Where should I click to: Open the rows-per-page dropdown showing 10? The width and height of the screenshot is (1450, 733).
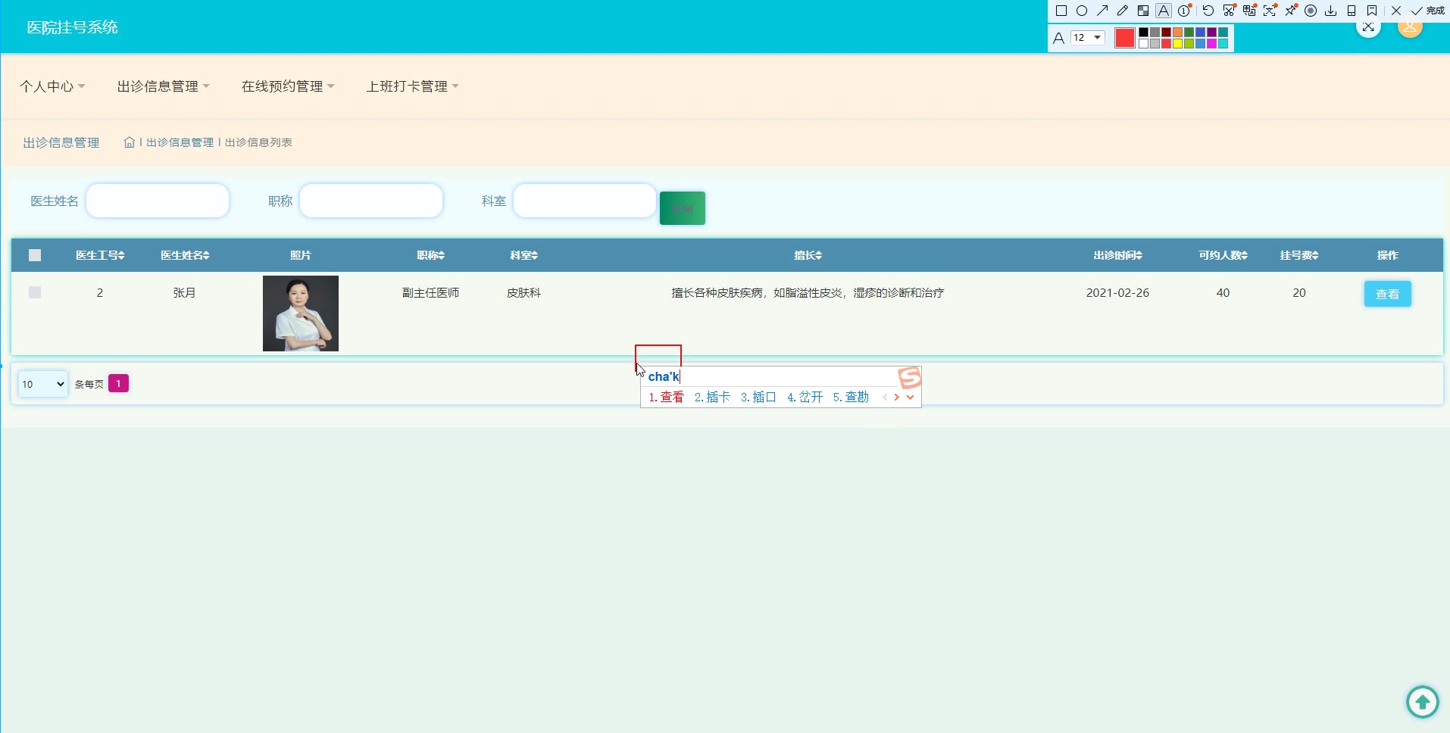tap(43, 384)
